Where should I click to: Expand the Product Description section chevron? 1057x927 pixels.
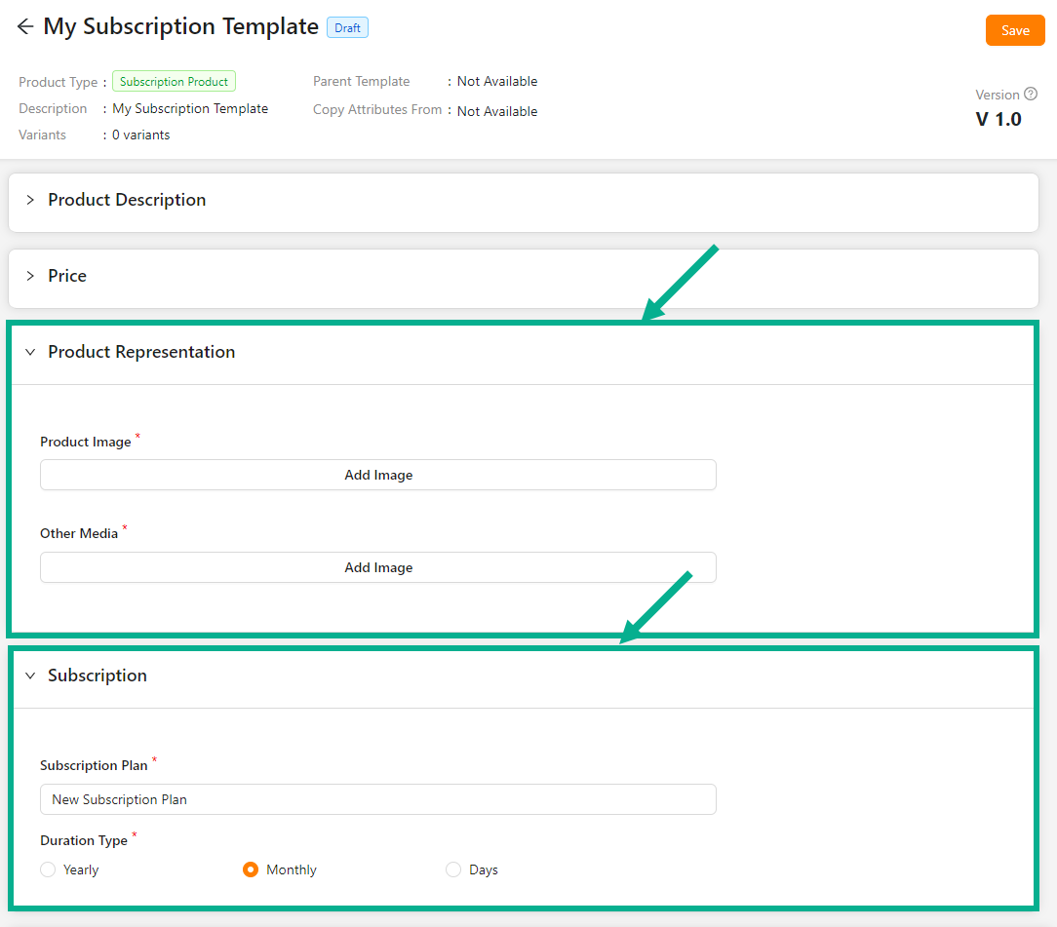click(30, 200)
